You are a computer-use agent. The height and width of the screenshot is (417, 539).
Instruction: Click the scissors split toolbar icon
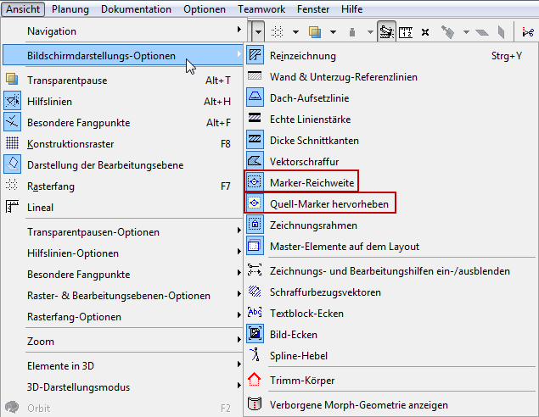pos(528,32)
